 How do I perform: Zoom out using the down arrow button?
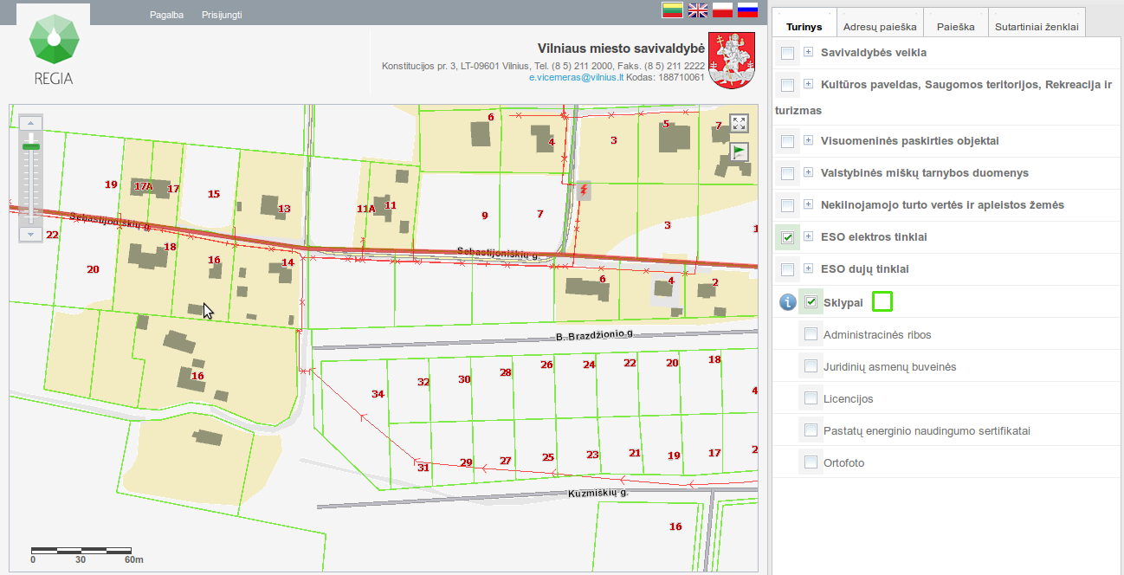point(31,234)
